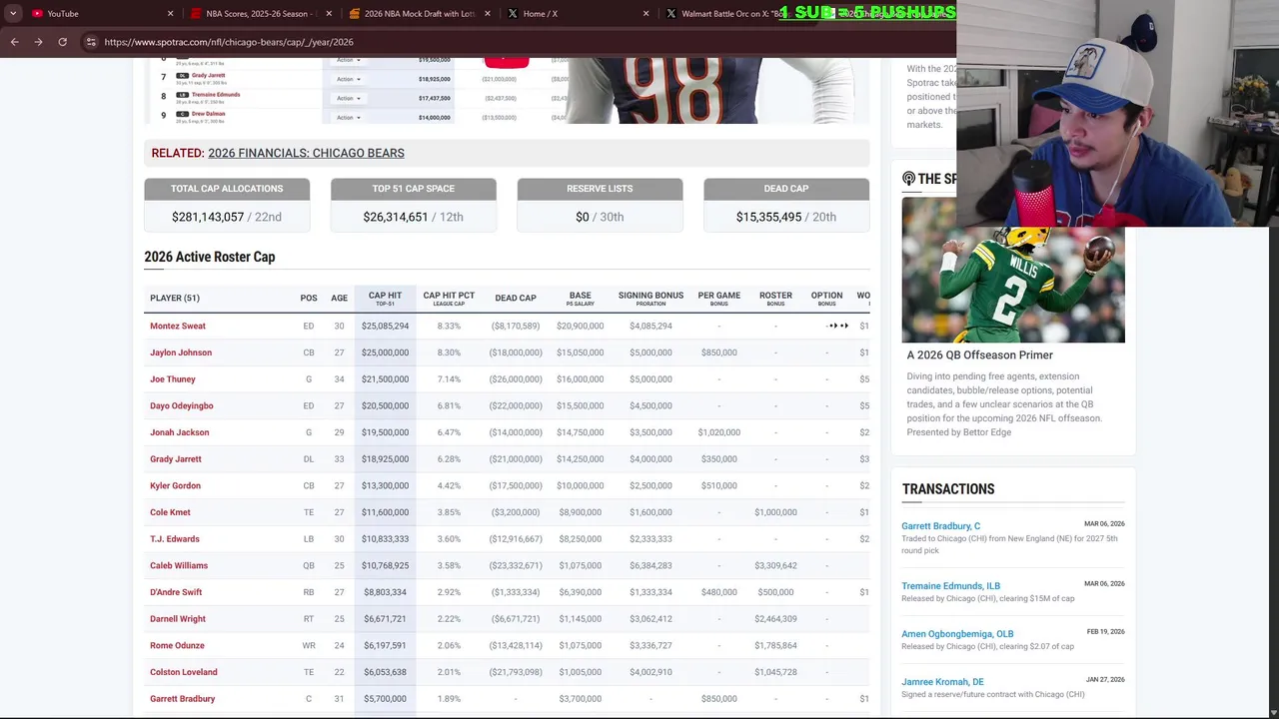1279x719 pixels.
Task: Sort table by Option bonus column
Action: tap(826, 298)
